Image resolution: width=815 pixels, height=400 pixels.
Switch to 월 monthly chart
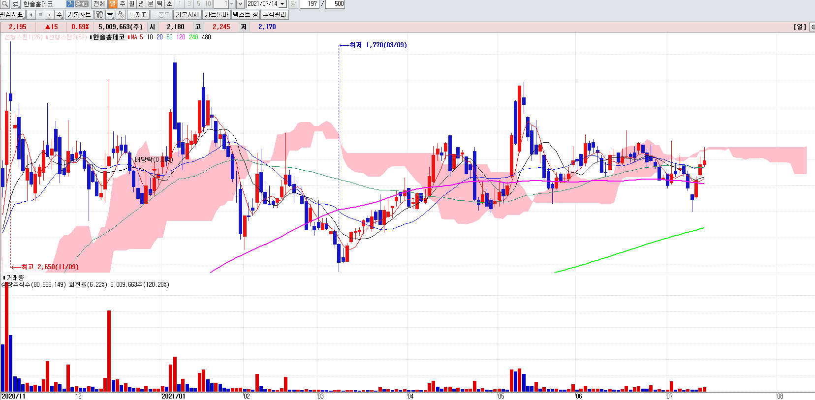point(131,4)
